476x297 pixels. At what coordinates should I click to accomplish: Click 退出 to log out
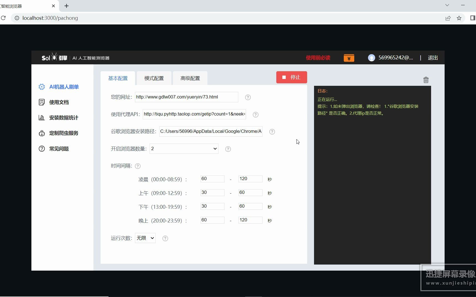click(x=433, y=58)
